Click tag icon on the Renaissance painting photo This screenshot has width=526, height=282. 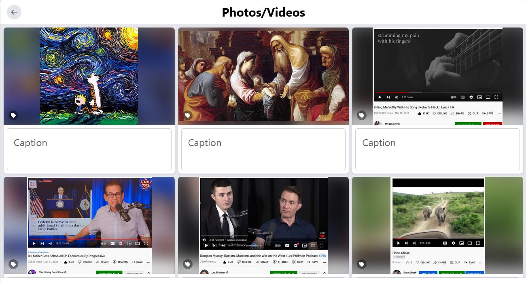point(188,115)
